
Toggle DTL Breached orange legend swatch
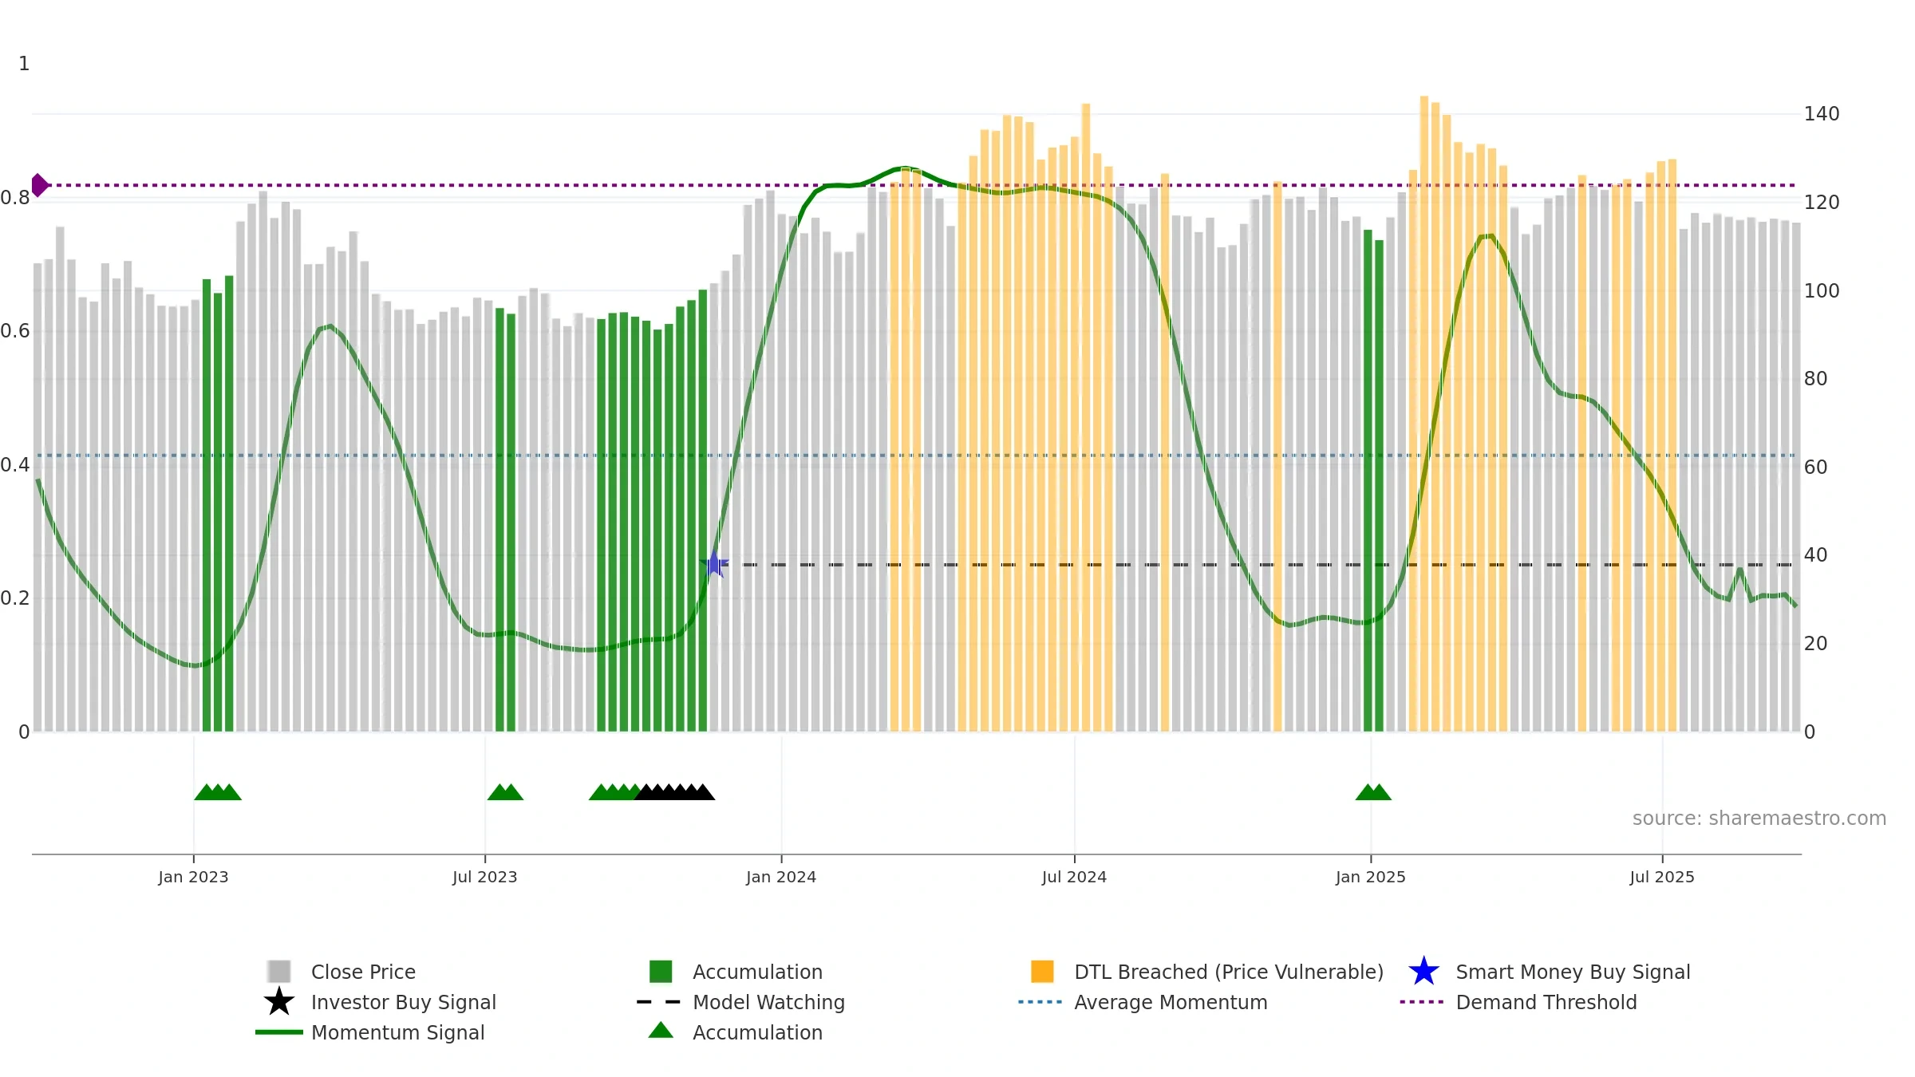click(x=1042, y=972)
